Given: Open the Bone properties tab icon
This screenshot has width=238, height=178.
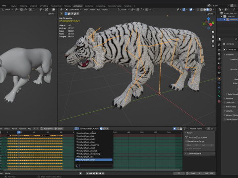Looking at the screenshot, I should (x=219, y=96).
